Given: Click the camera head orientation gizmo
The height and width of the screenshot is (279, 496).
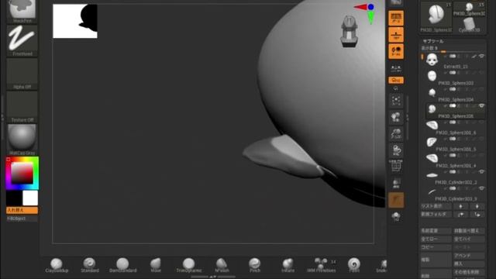Looking at the screenshot, I should tap(350, 32).
